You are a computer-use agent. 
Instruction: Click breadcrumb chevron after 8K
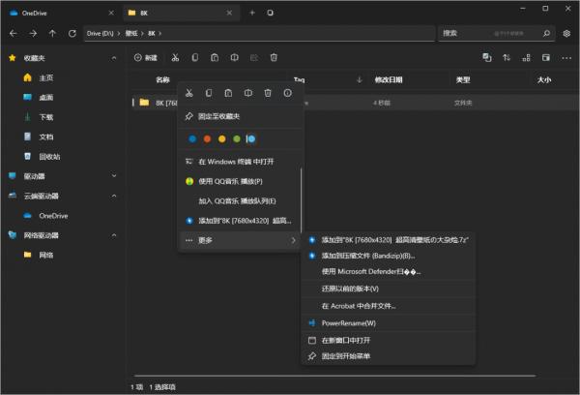(160, 33)
